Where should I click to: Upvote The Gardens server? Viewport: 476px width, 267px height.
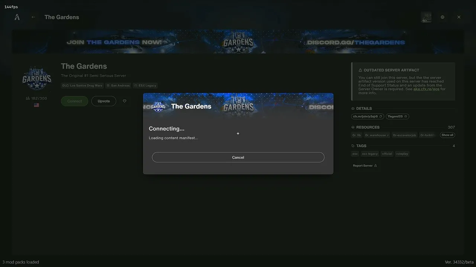point(104,101)
